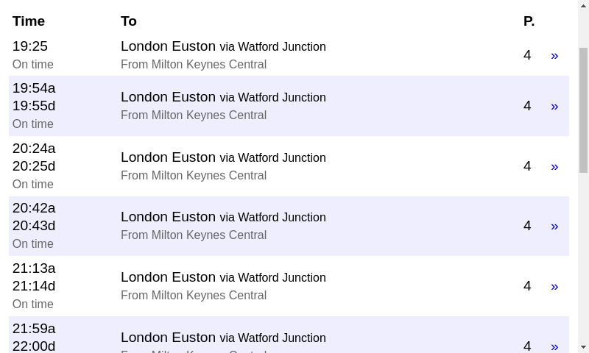Open the 20:42a London Euston service
Image resolution: width=589 pixels, height=353 pixels.
(x=168, y=217)
